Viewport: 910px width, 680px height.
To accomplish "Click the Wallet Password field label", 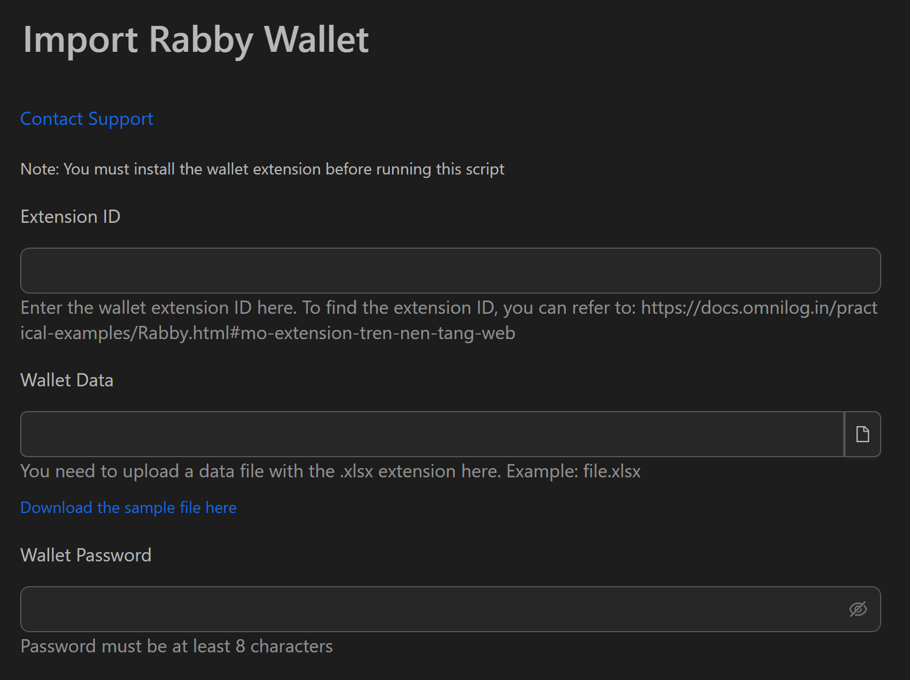I will coord(86,555).
